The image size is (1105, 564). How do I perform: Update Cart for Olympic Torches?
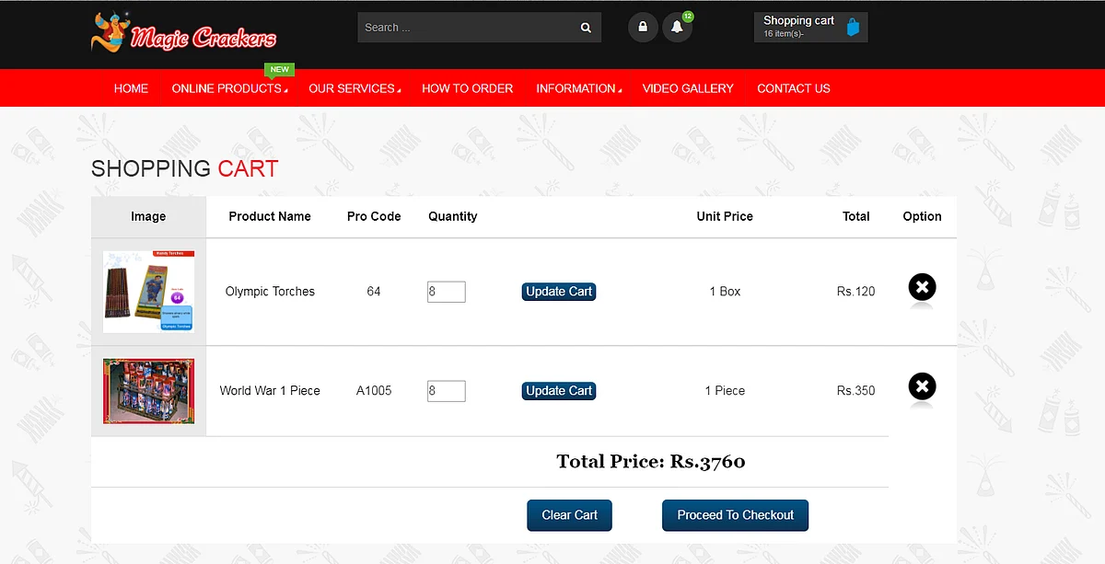pos(559,292)
